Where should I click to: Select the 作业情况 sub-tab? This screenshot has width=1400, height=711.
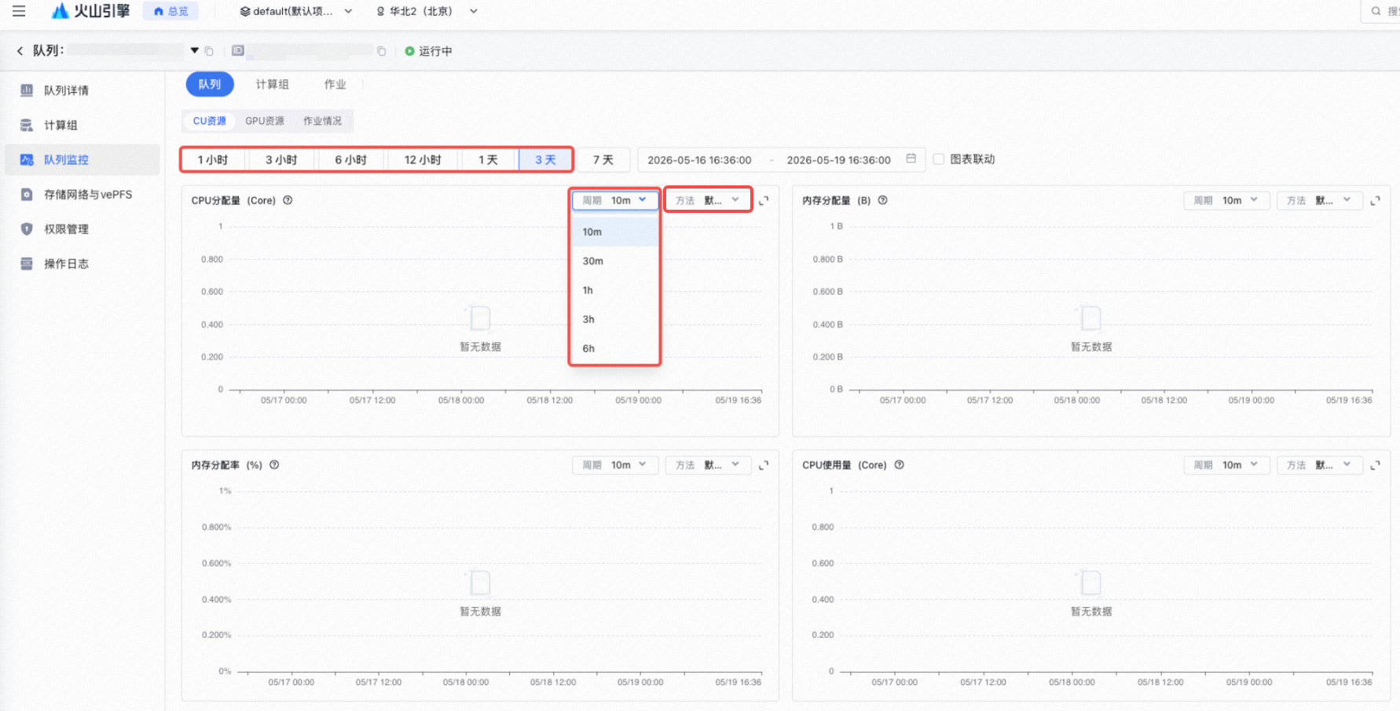(323, 121)
